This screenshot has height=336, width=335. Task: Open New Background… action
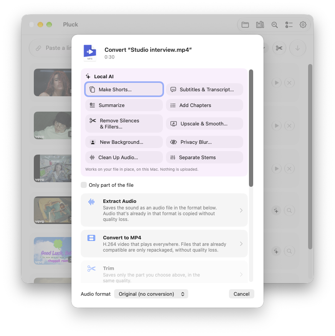pos(124,142)
